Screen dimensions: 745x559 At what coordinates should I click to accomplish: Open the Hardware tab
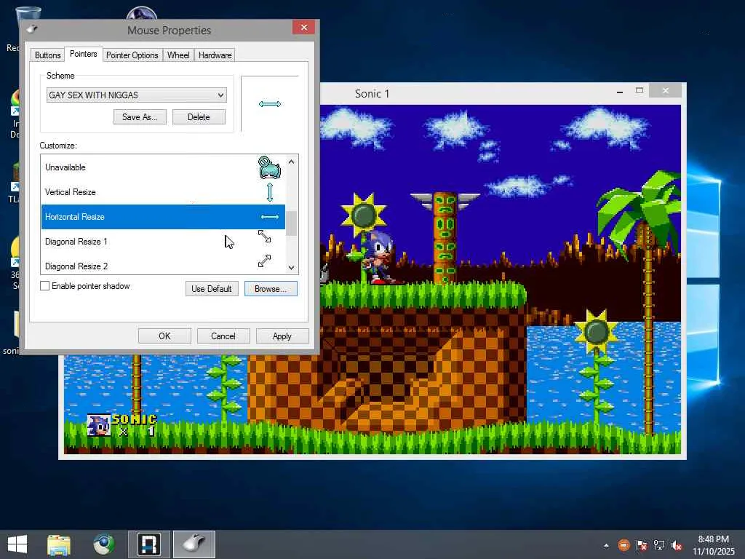point(215,55)
